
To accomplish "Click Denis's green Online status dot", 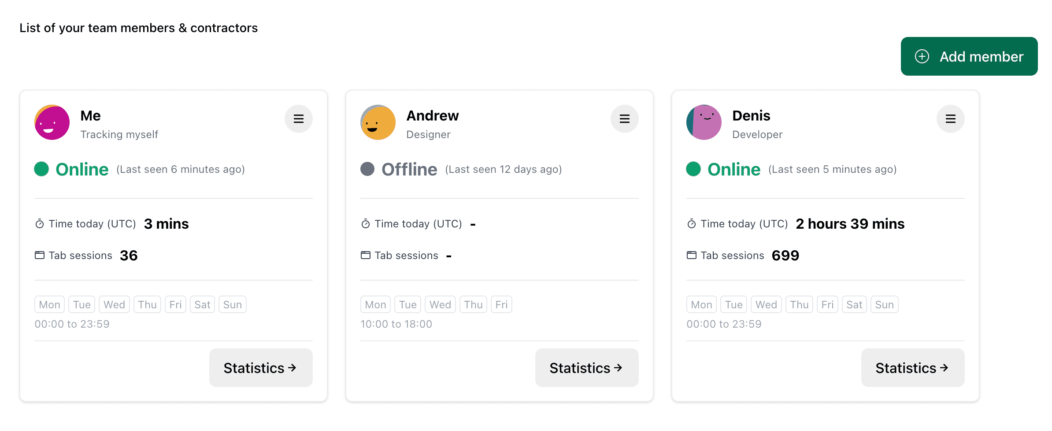I will coord(693,169).
